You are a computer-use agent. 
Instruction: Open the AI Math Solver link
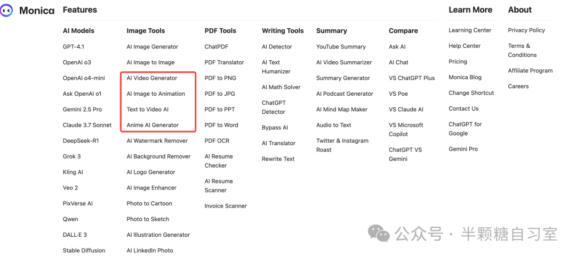tap(281, 87)
